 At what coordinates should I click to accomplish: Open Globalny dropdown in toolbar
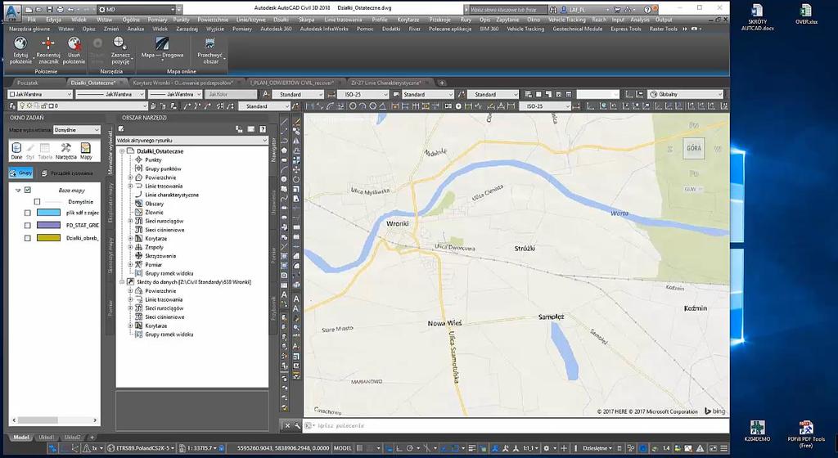[x=687, y=95]
